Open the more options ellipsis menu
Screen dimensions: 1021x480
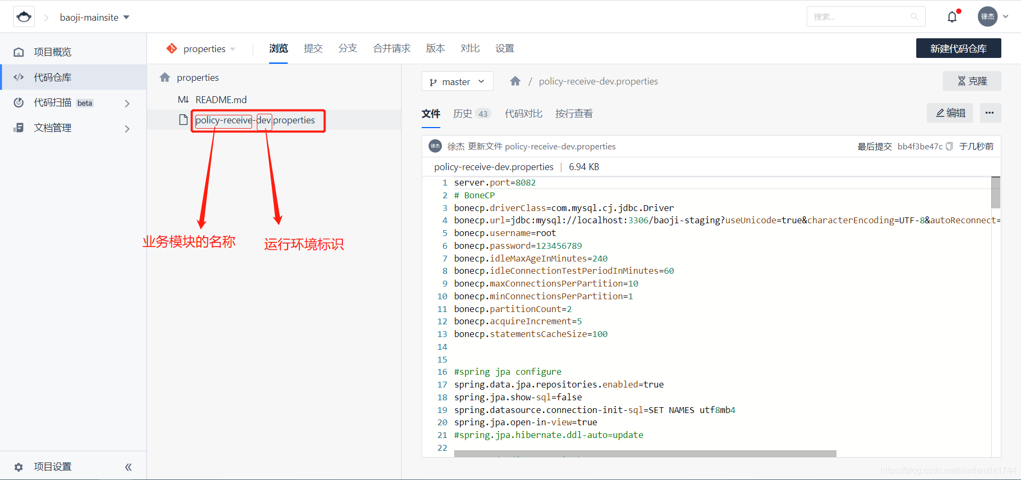click(x=990, y=113)
